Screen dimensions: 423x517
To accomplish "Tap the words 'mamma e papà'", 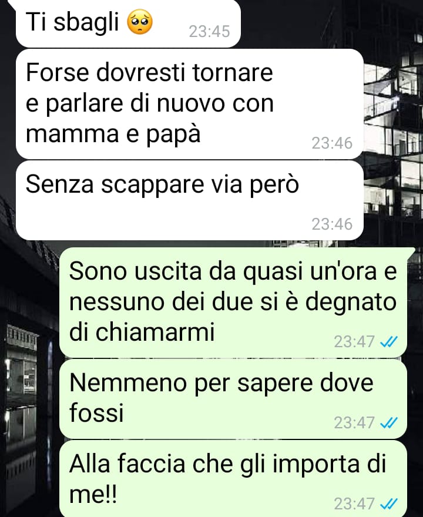I will point(113,134).
